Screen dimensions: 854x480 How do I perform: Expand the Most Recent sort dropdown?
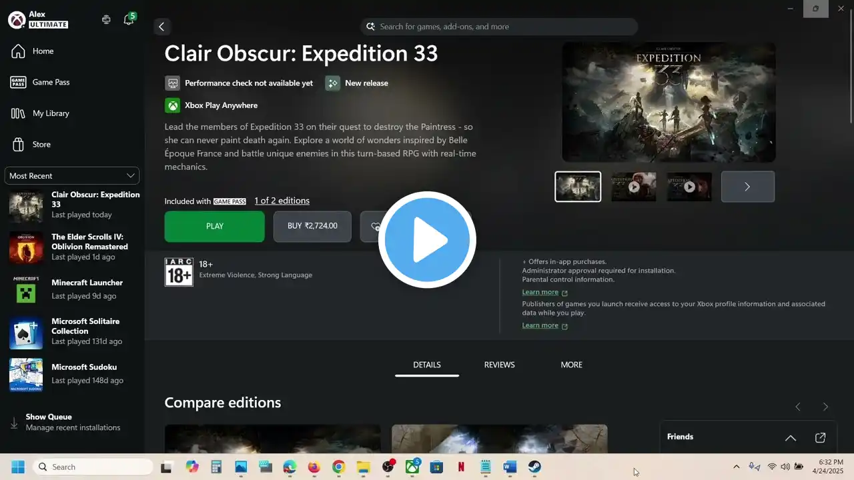[x=72, y=176]
